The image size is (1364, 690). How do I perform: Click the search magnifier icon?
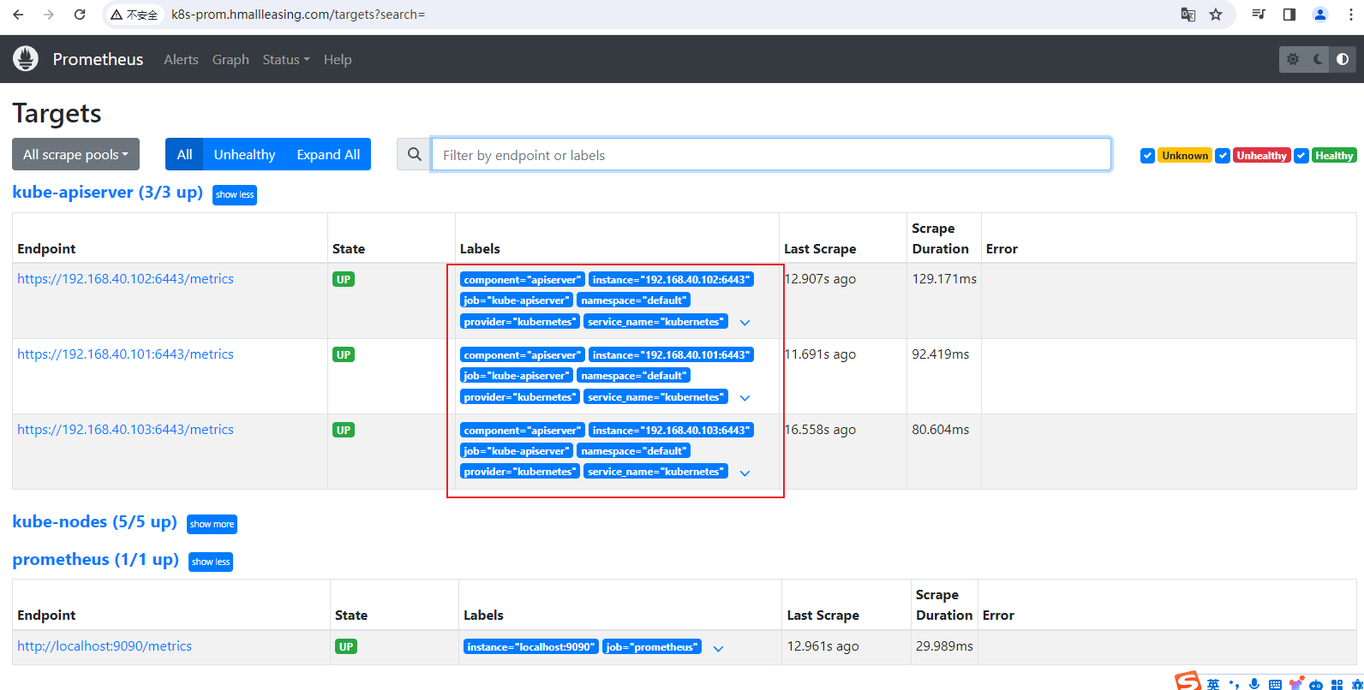pos(415,155)
